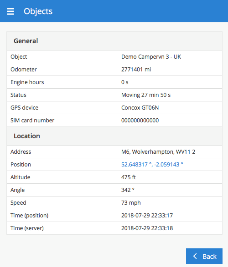The height and width of the screenshot is (267, 228).
Task: Open the hamburger menu icon
Action: pyautogui.click(x=10, y=11)
